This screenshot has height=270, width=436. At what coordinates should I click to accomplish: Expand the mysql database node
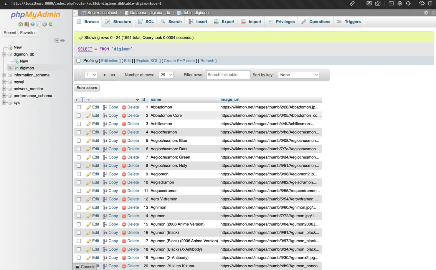pyautogui.click(x=4, y=82)
